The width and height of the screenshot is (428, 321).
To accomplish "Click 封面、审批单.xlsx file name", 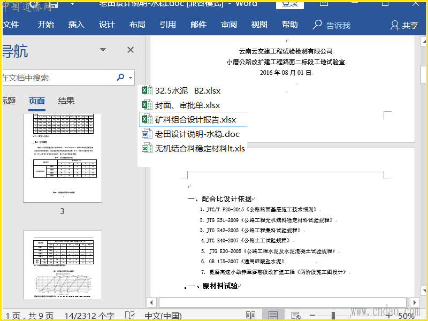I will 188,105.
